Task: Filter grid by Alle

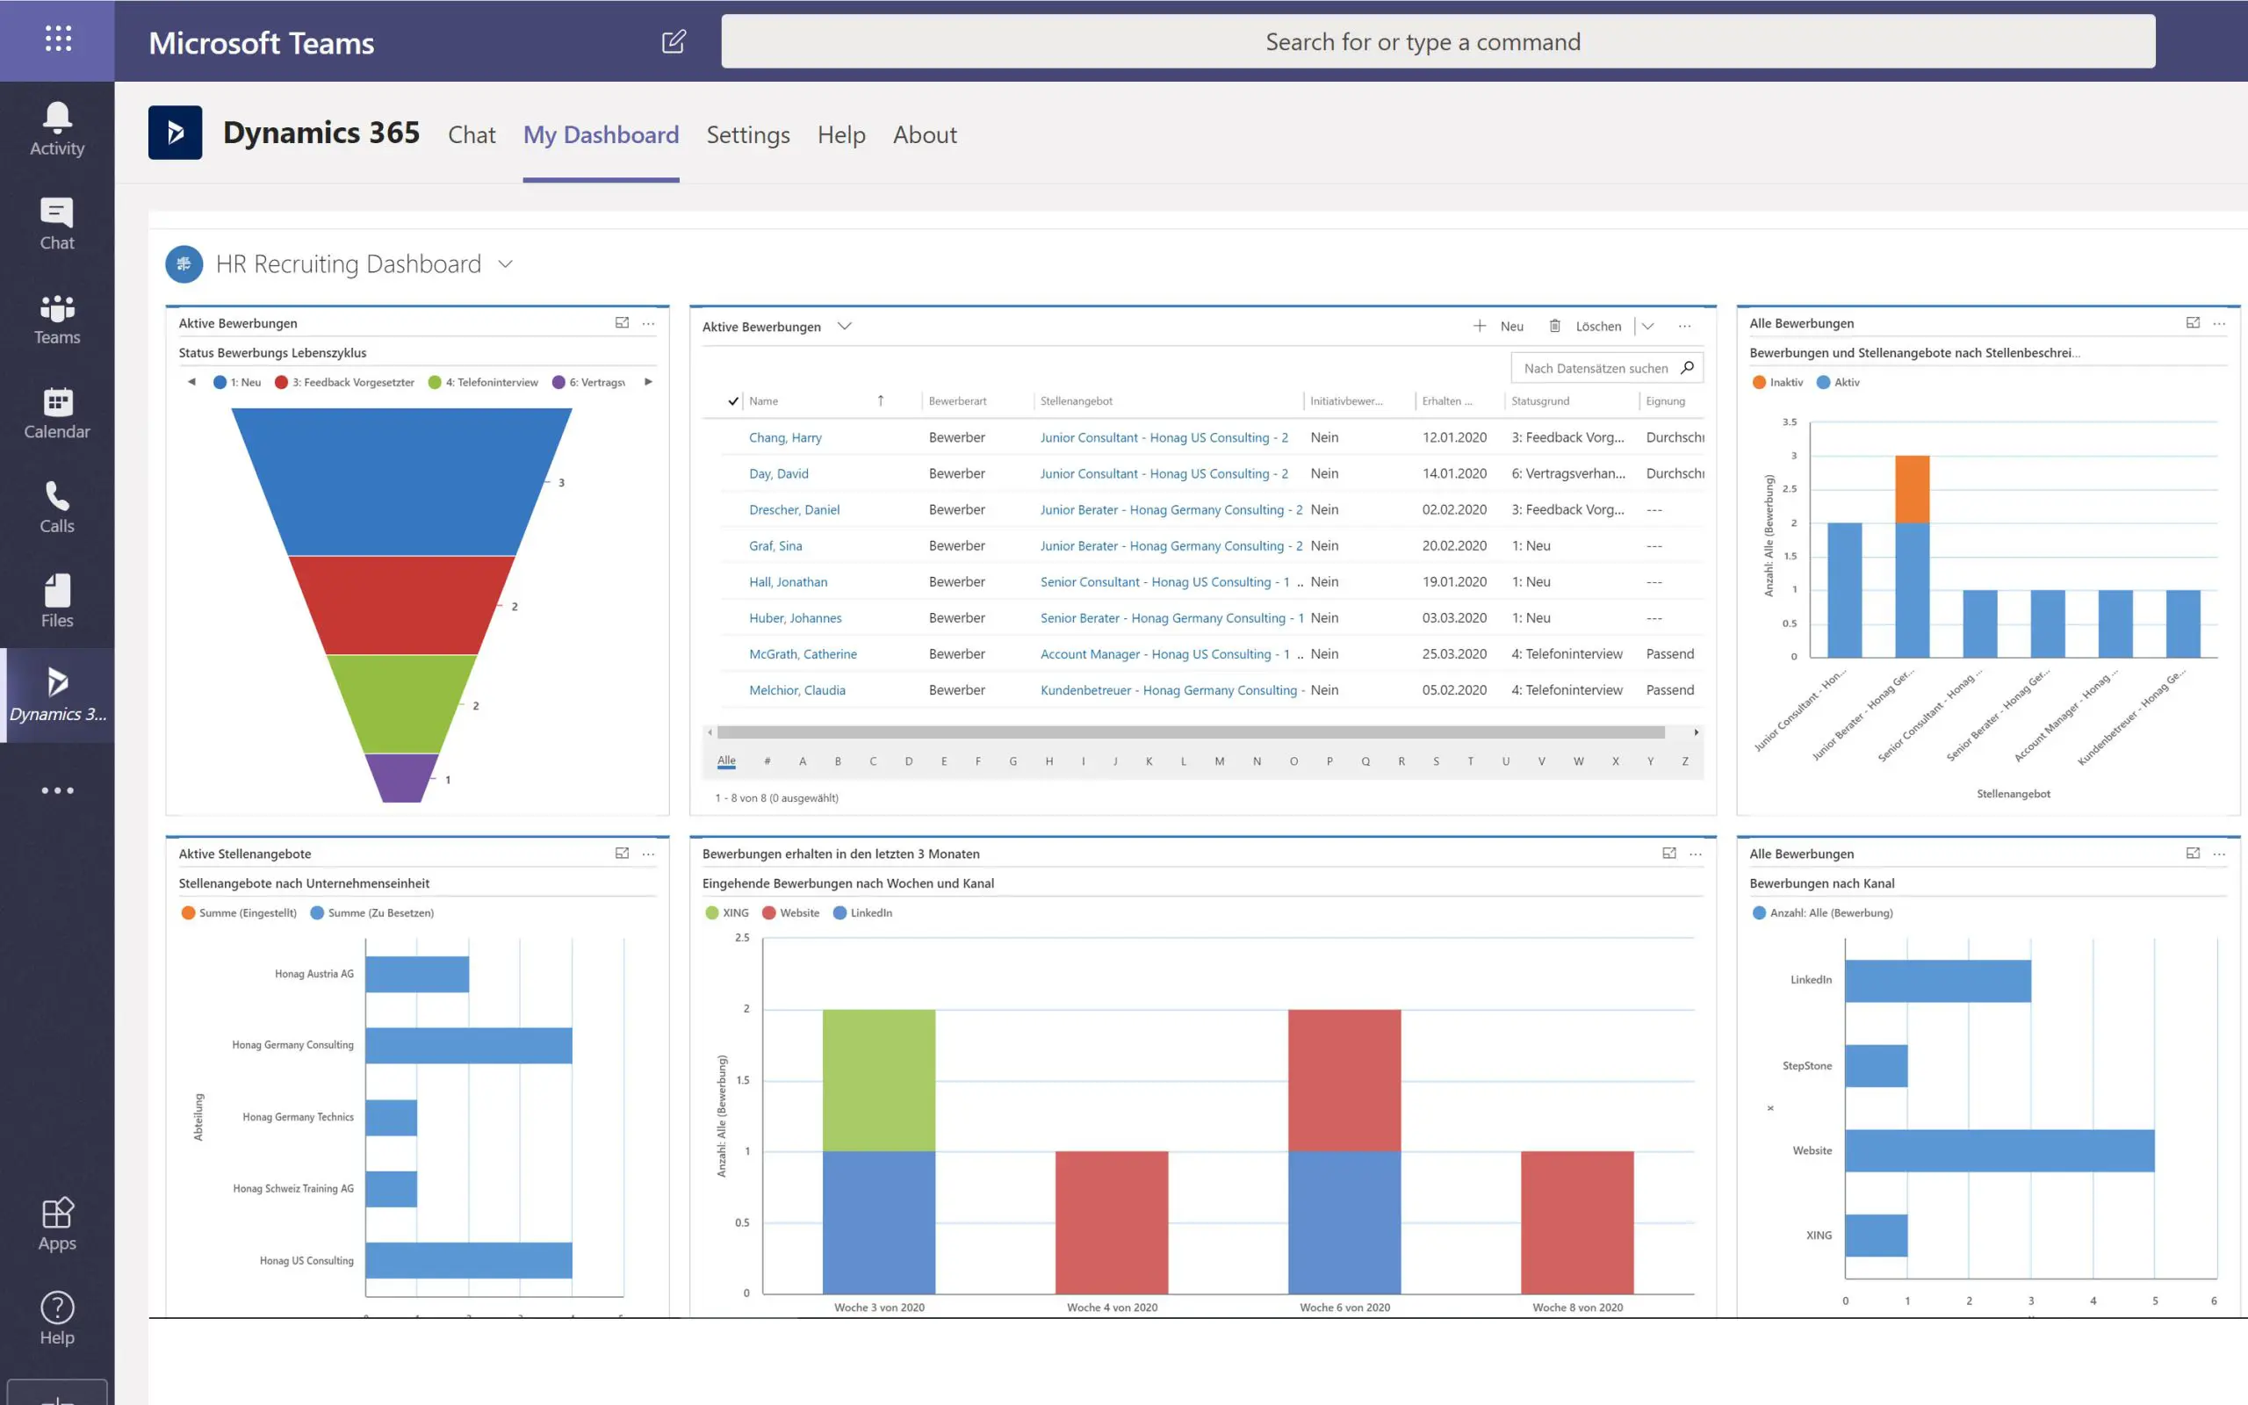Action: point(726,760)
